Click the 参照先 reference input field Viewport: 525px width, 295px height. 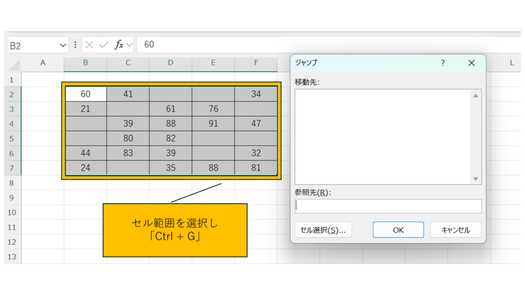click(x=388, y=206)
